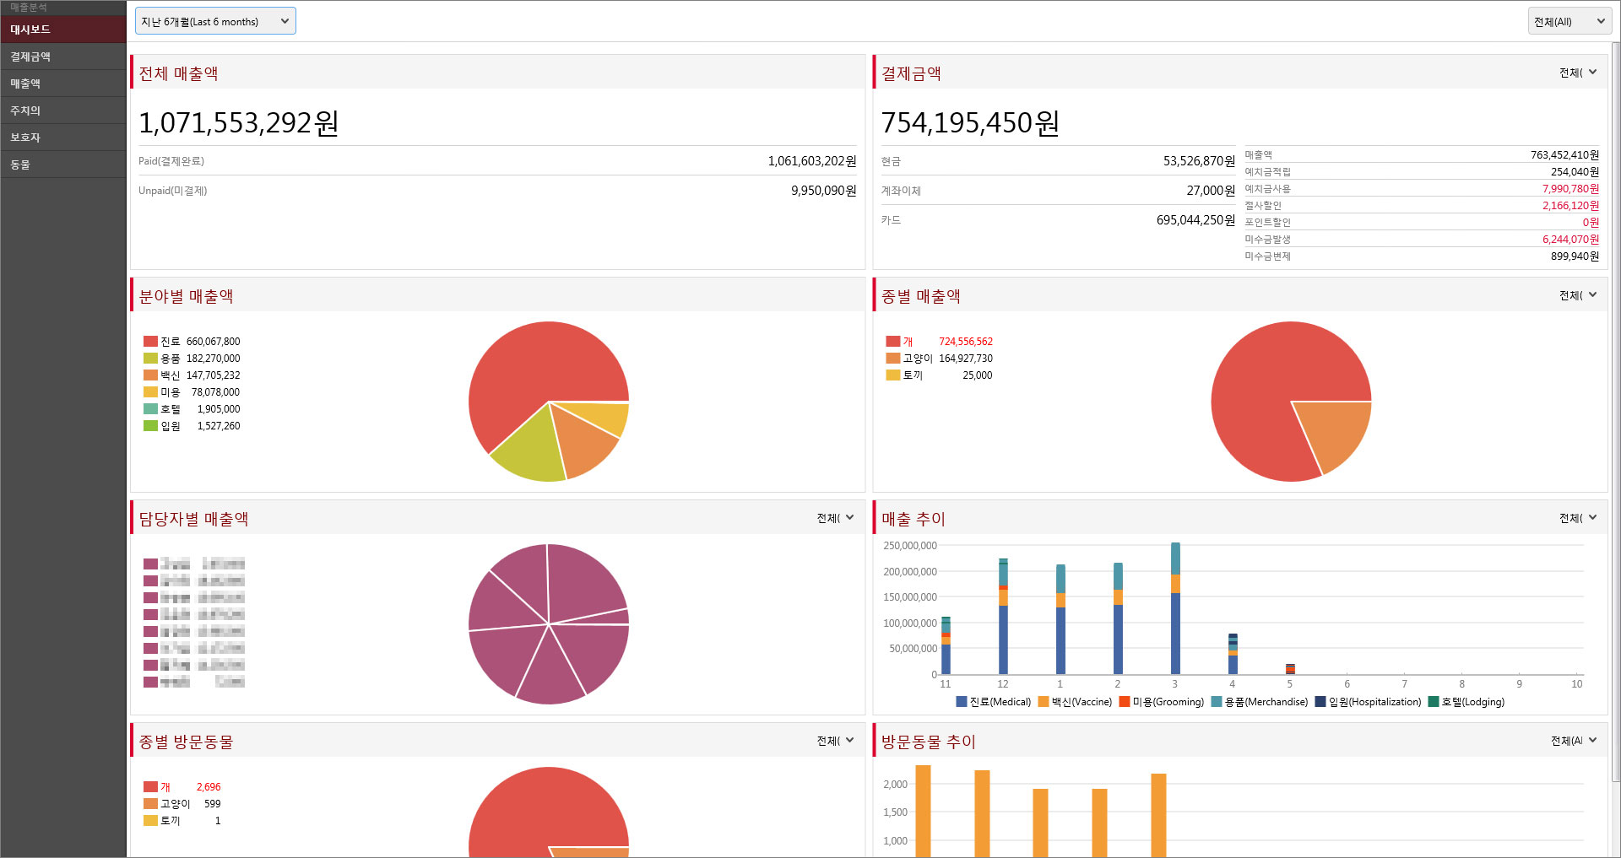Screen dimensions: 1621x858
Task: Click the month 12 bar in 매출 추이
Action: coord(1003,616)
